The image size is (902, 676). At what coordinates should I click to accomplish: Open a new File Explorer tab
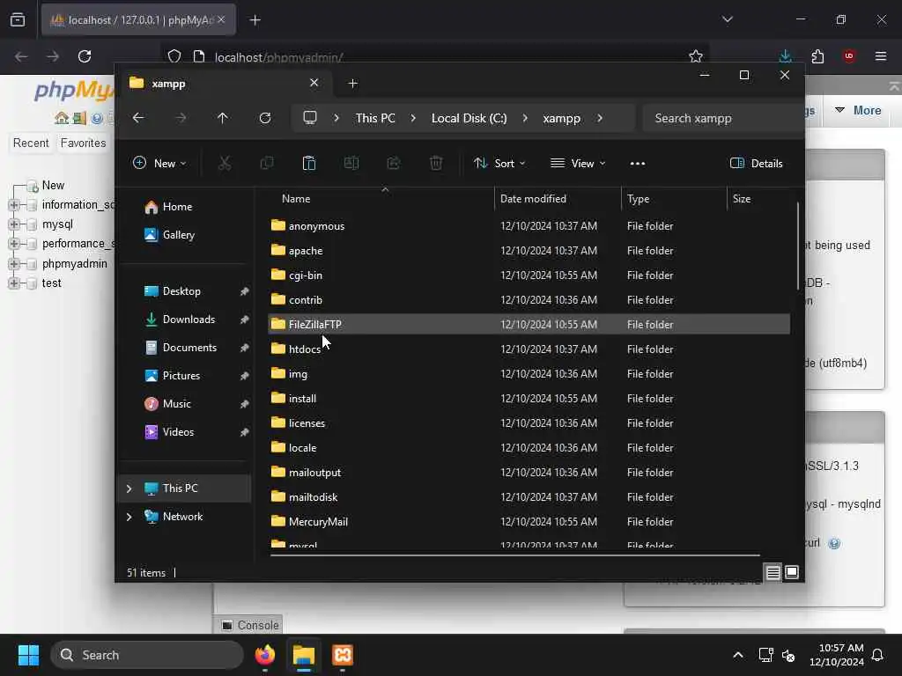pyautogui.click(x=352, y=84)
